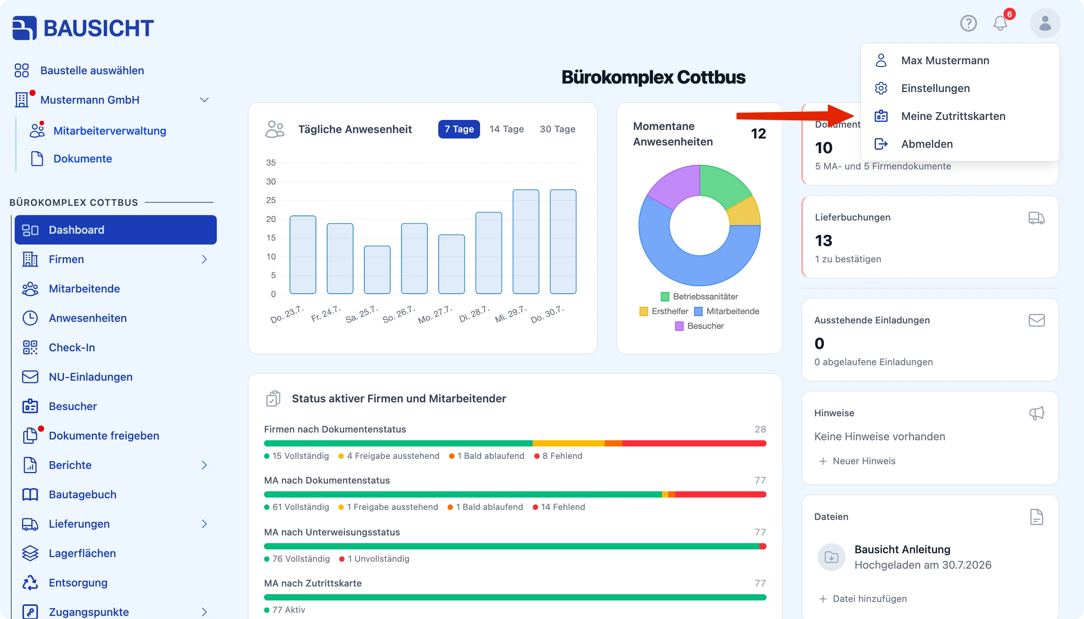Click '8 Fehlend' under Firmen status
The width and height of the screenshot is (1084, 619).
coord(558,456)
